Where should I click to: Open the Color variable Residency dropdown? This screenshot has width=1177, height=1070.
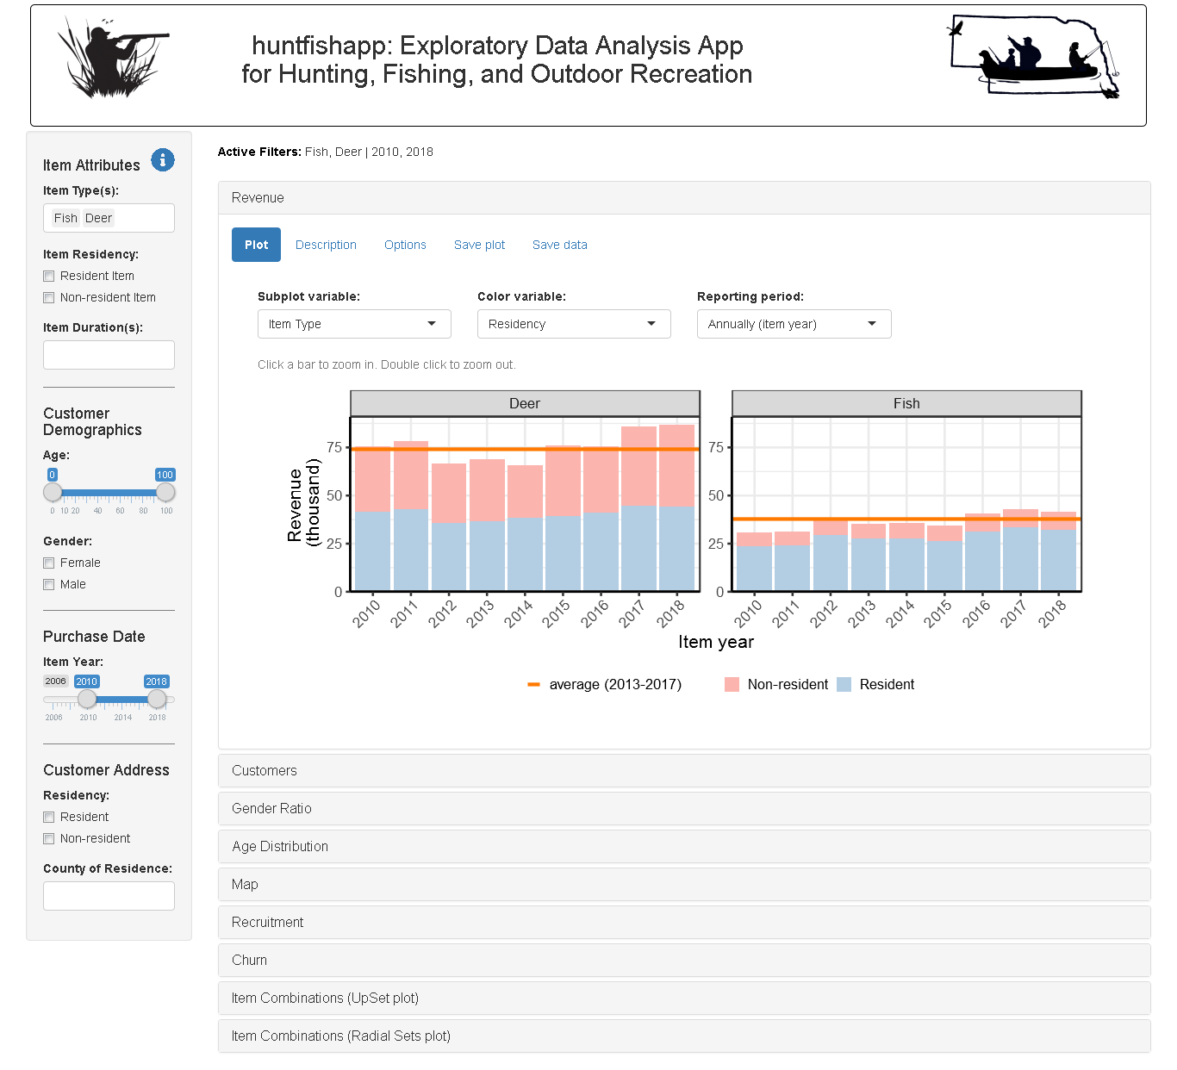pos(574,324)
